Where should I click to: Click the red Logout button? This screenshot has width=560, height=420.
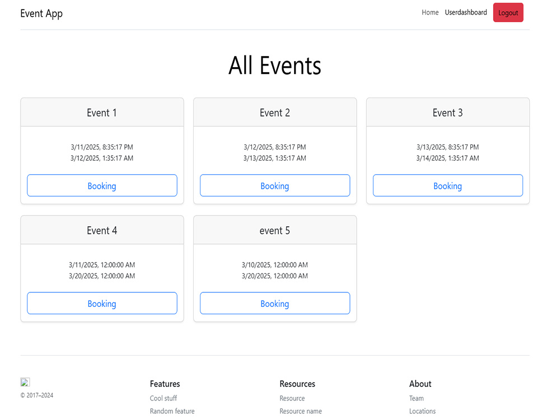tap(508, 12)
